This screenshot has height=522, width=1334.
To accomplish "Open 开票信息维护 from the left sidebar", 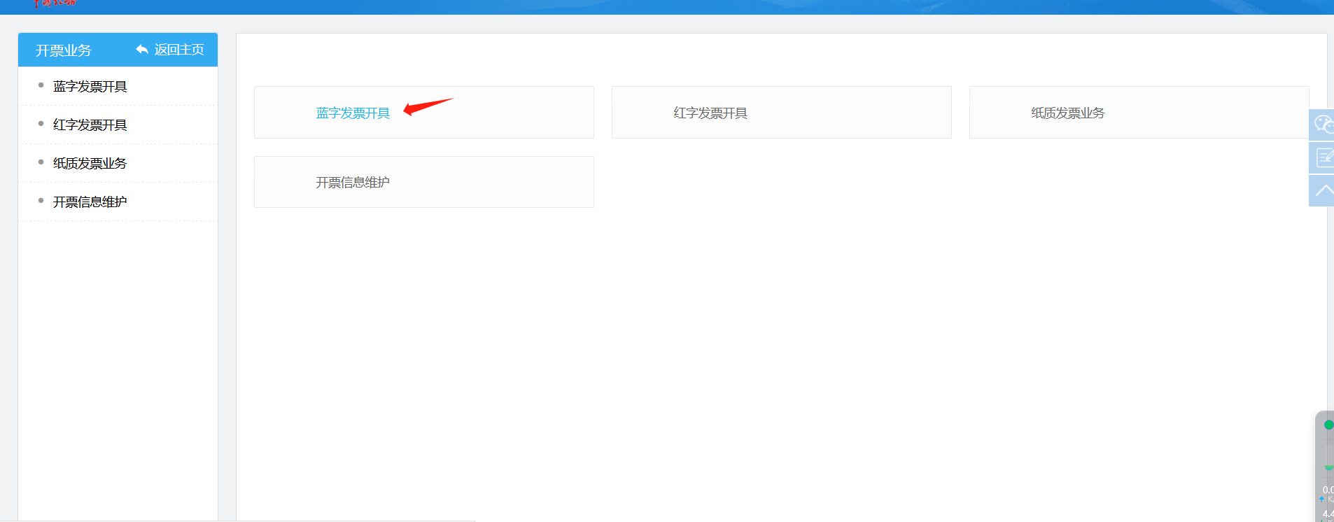I will click(x=90, y=202).
